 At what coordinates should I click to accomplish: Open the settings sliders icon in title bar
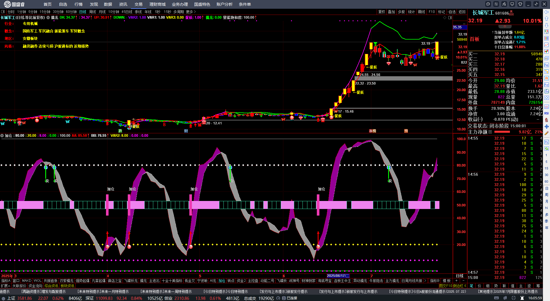point(496,4)
